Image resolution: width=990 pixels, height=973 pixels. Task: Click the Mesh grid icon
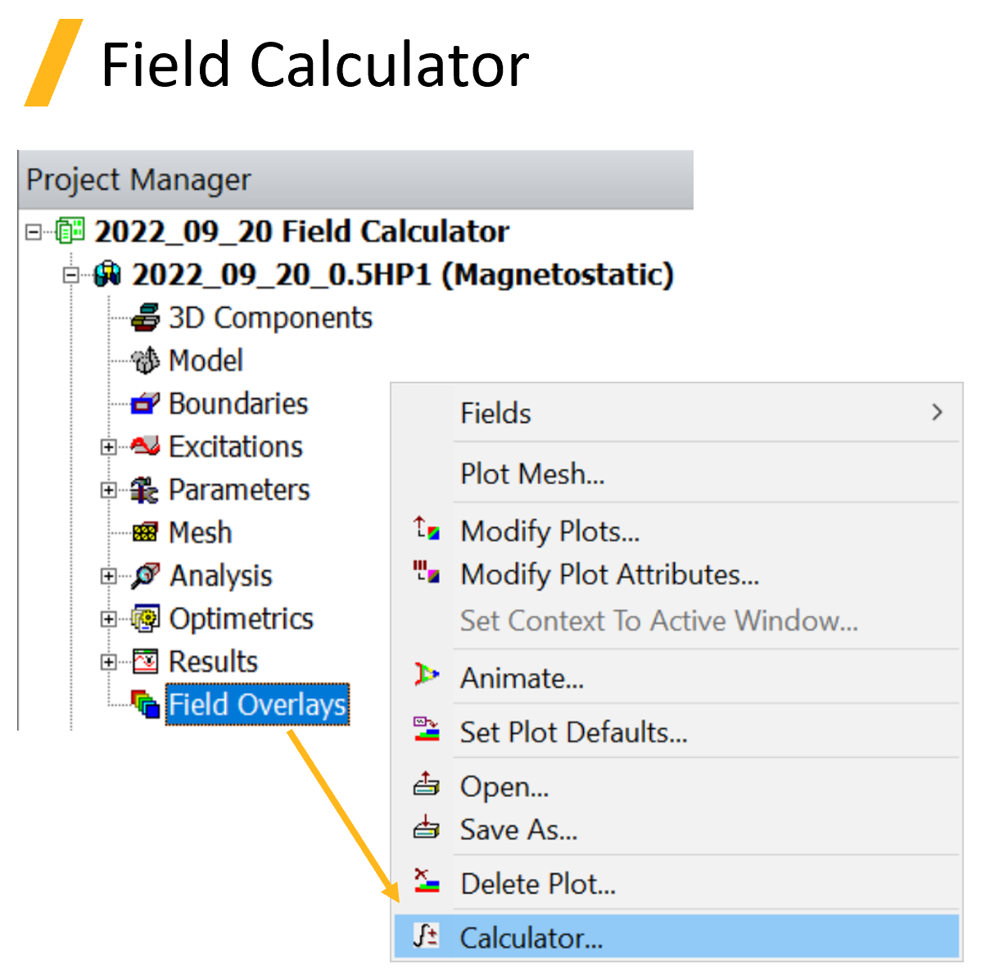[x=144, y=532]
